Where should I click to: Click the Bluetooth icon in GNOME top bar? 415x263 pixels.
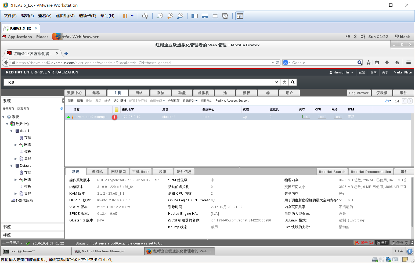[x=355, y=36]
